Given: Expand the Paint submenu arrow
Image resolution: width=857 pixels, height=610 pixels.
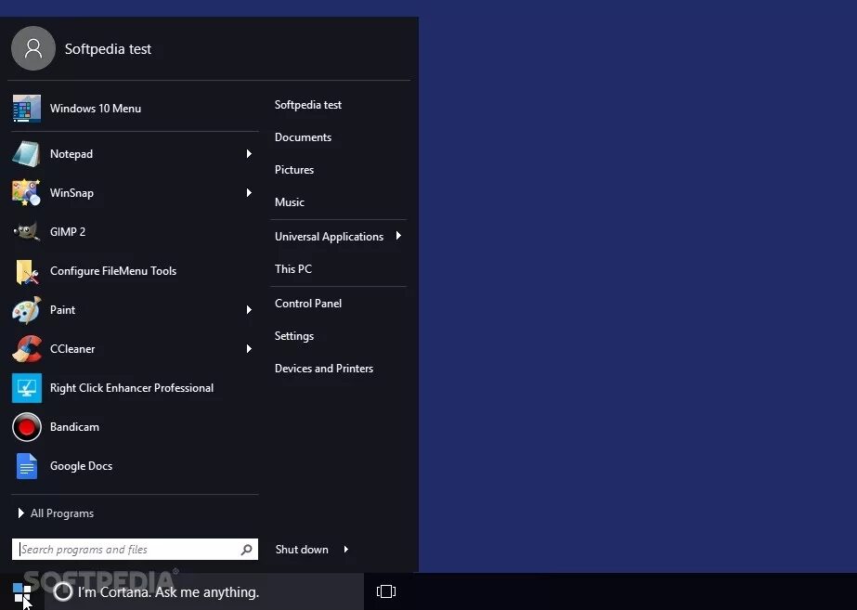Looking at the screenshot, I should [x=249, y=310].
